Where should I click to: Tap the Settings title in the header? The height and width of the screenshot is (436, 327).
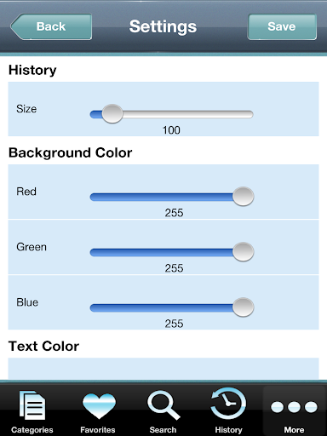(x=163, y=26)
